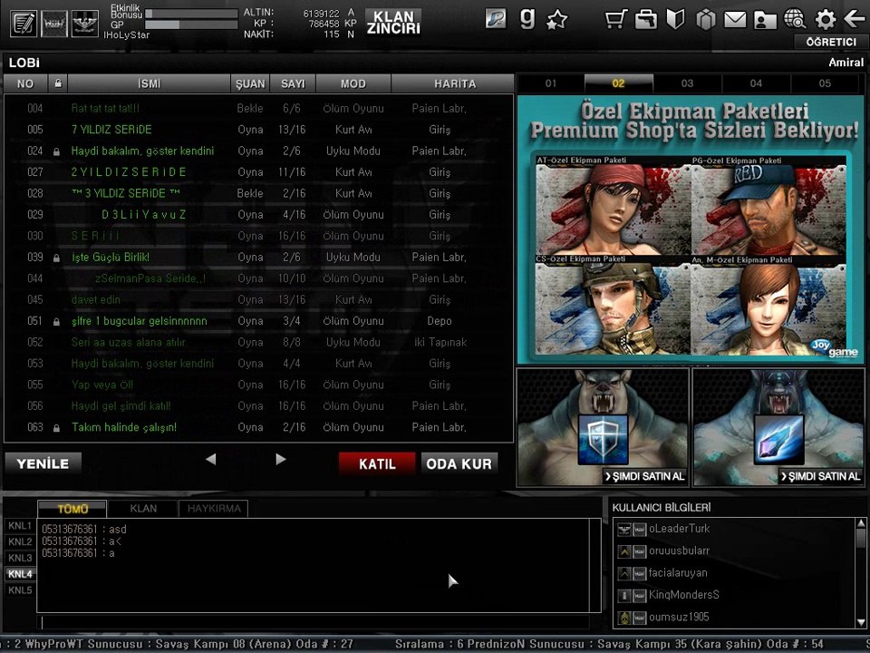
Task: Select room 039 'İşte Güçlü Birlik!'
Action: click(258, 257)
